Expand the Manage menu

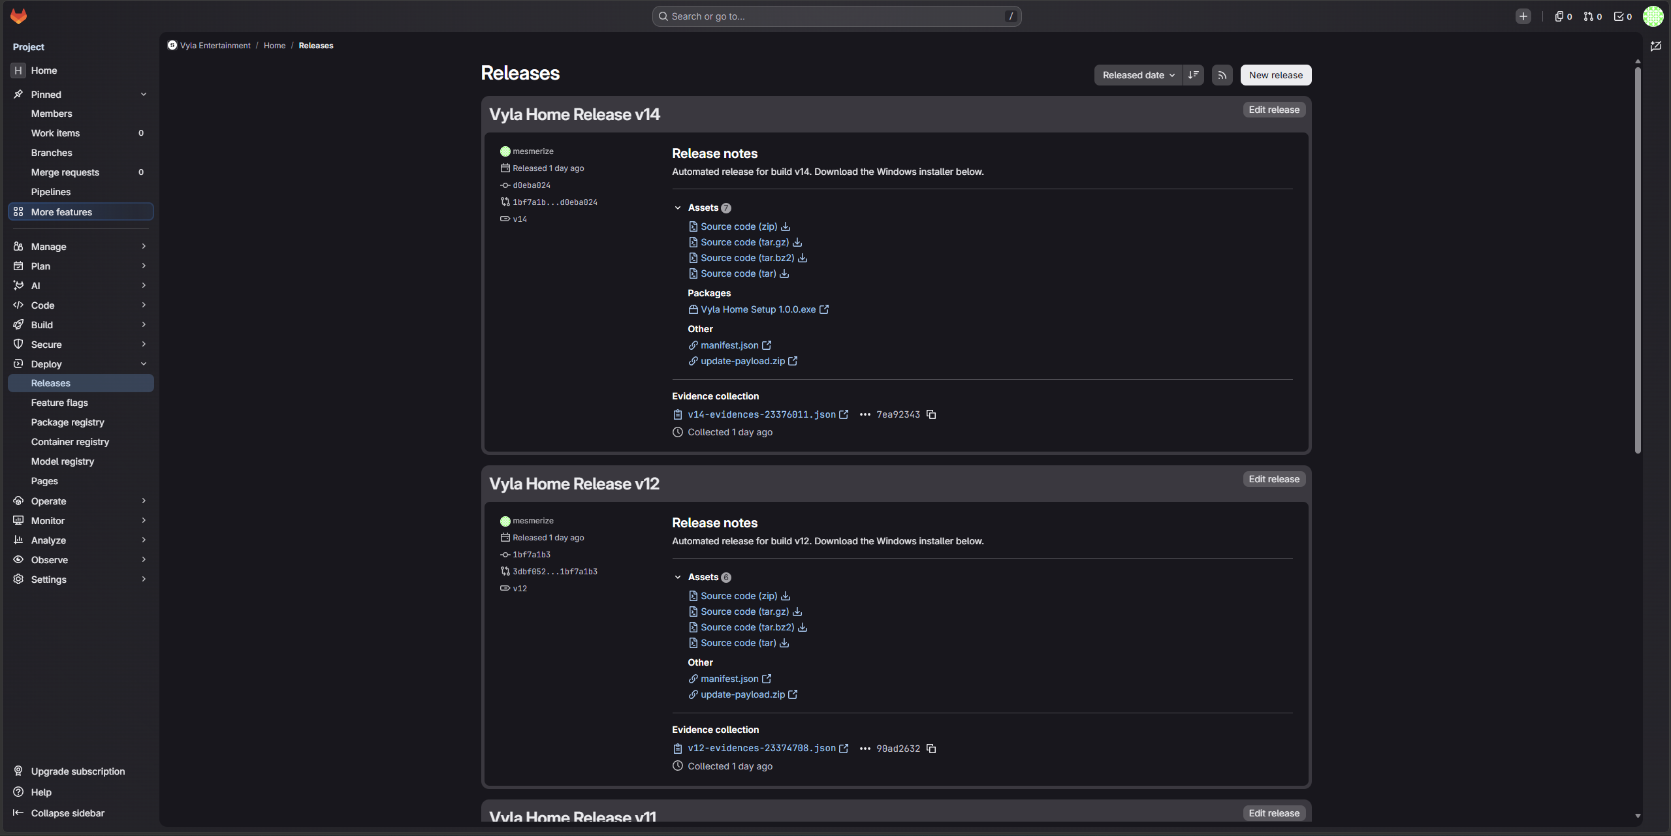pos(81,247)
